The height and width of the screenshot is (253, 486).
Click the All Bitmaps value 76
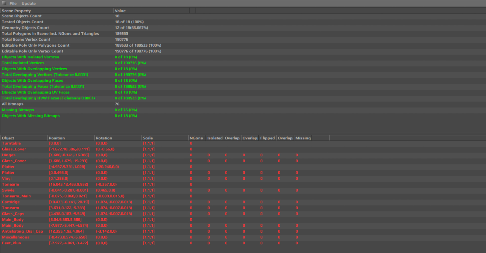pos(117,104)
